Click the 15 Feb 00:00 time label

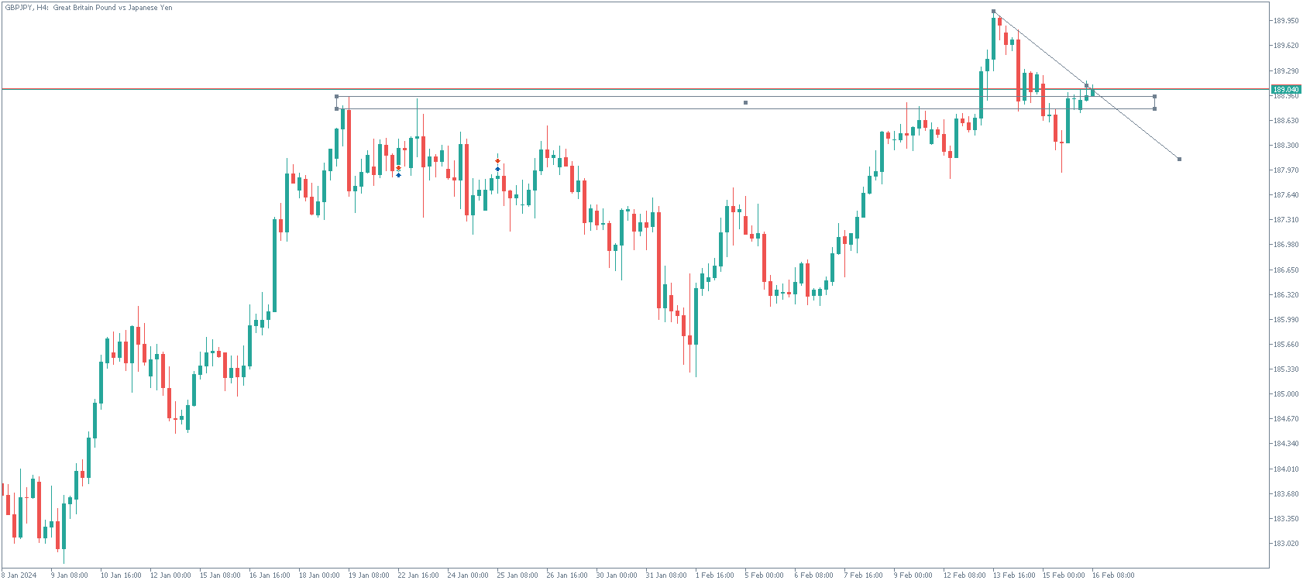(x=1064, y=575)
